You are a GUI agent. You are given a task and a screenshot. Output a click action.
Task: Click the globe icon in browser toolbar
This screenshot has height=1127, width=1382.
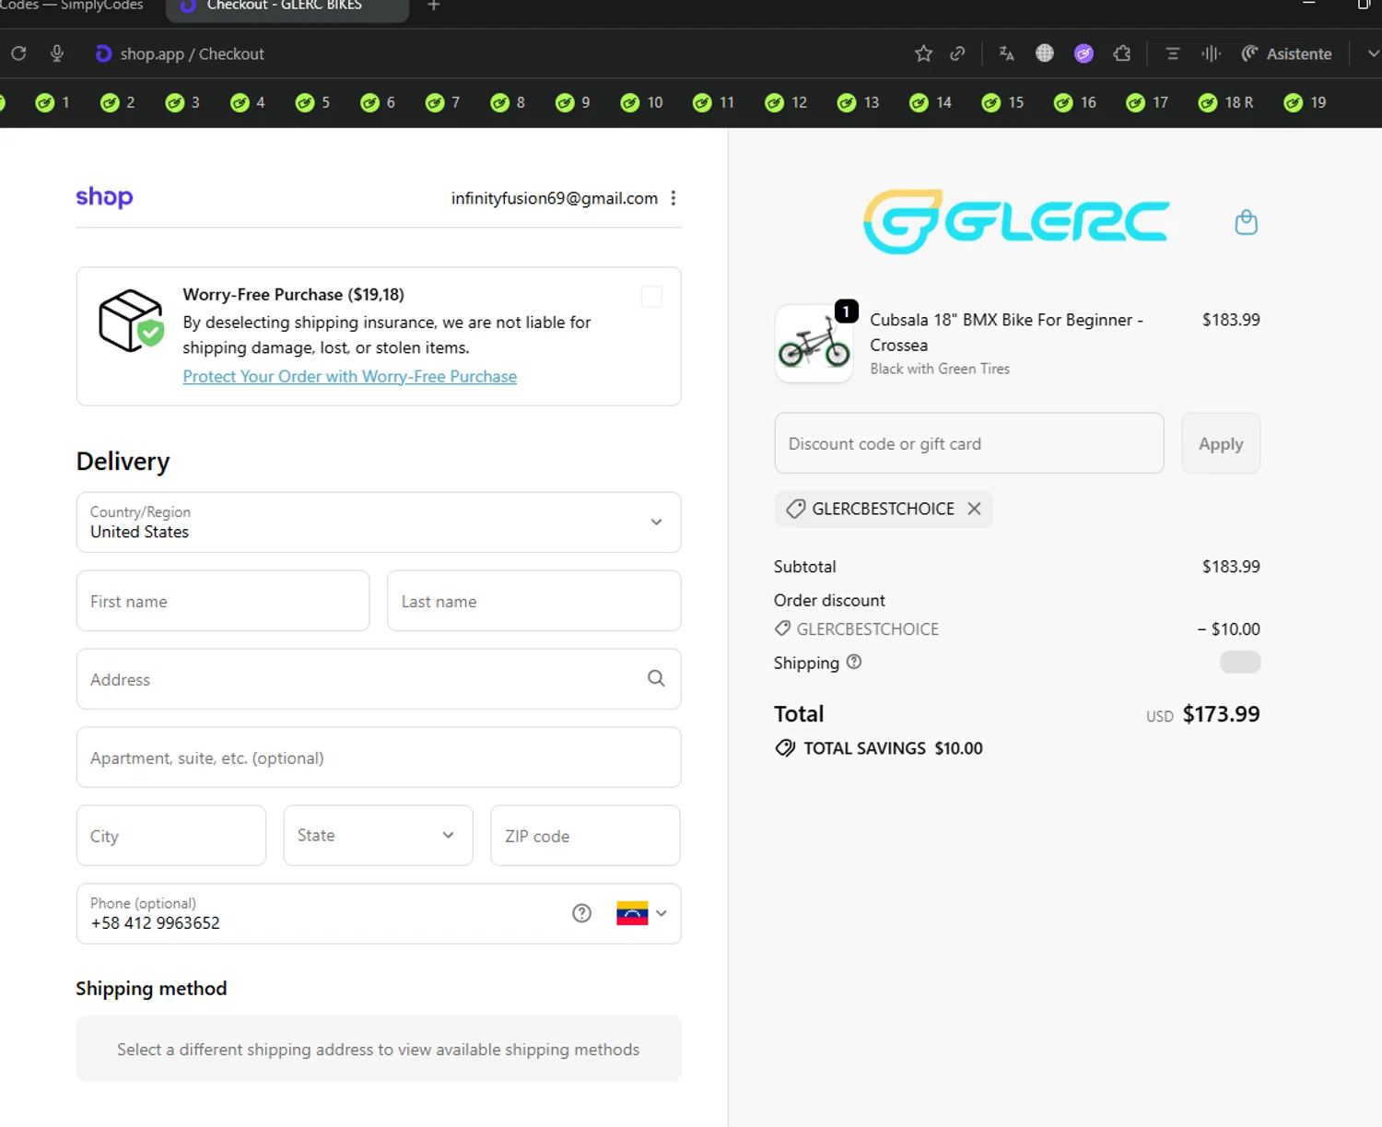[1044, 53]
